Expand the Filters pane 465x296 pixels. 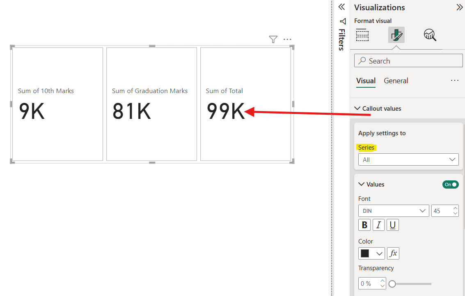[343, 21]
